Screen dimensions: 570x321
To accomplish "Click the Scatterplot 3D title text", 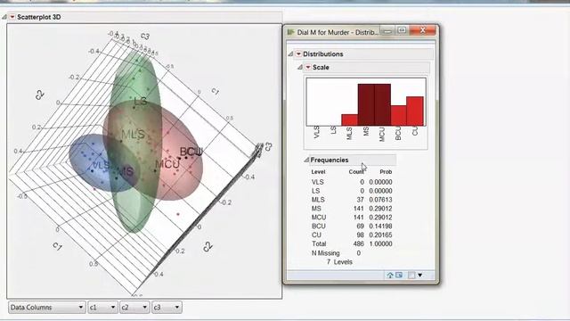I will (x=39, y=17).
